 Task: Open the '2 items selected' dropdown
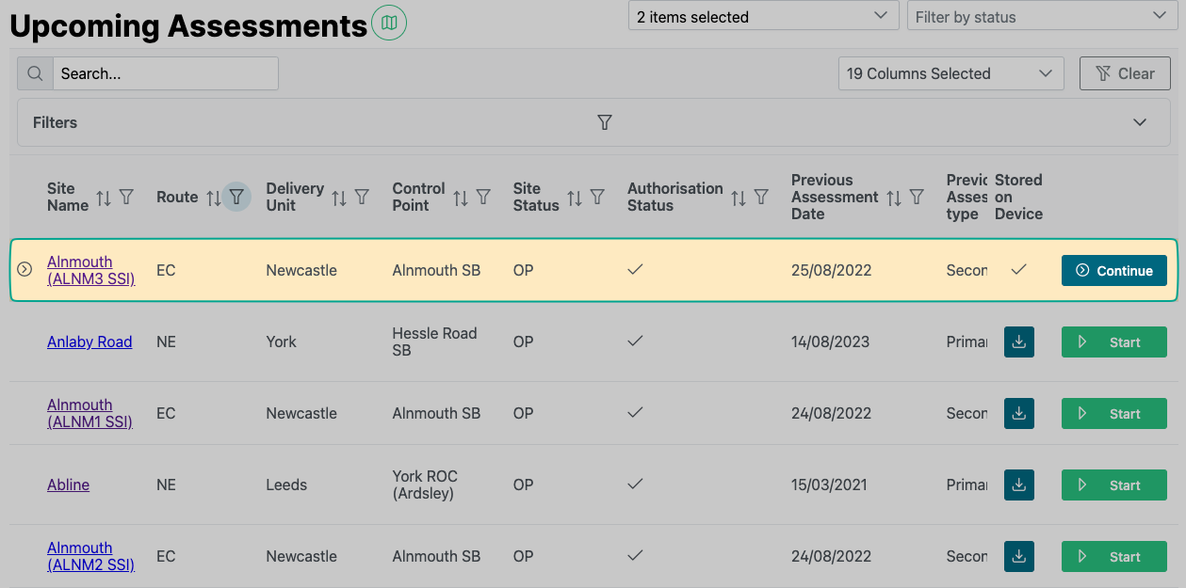762,17
